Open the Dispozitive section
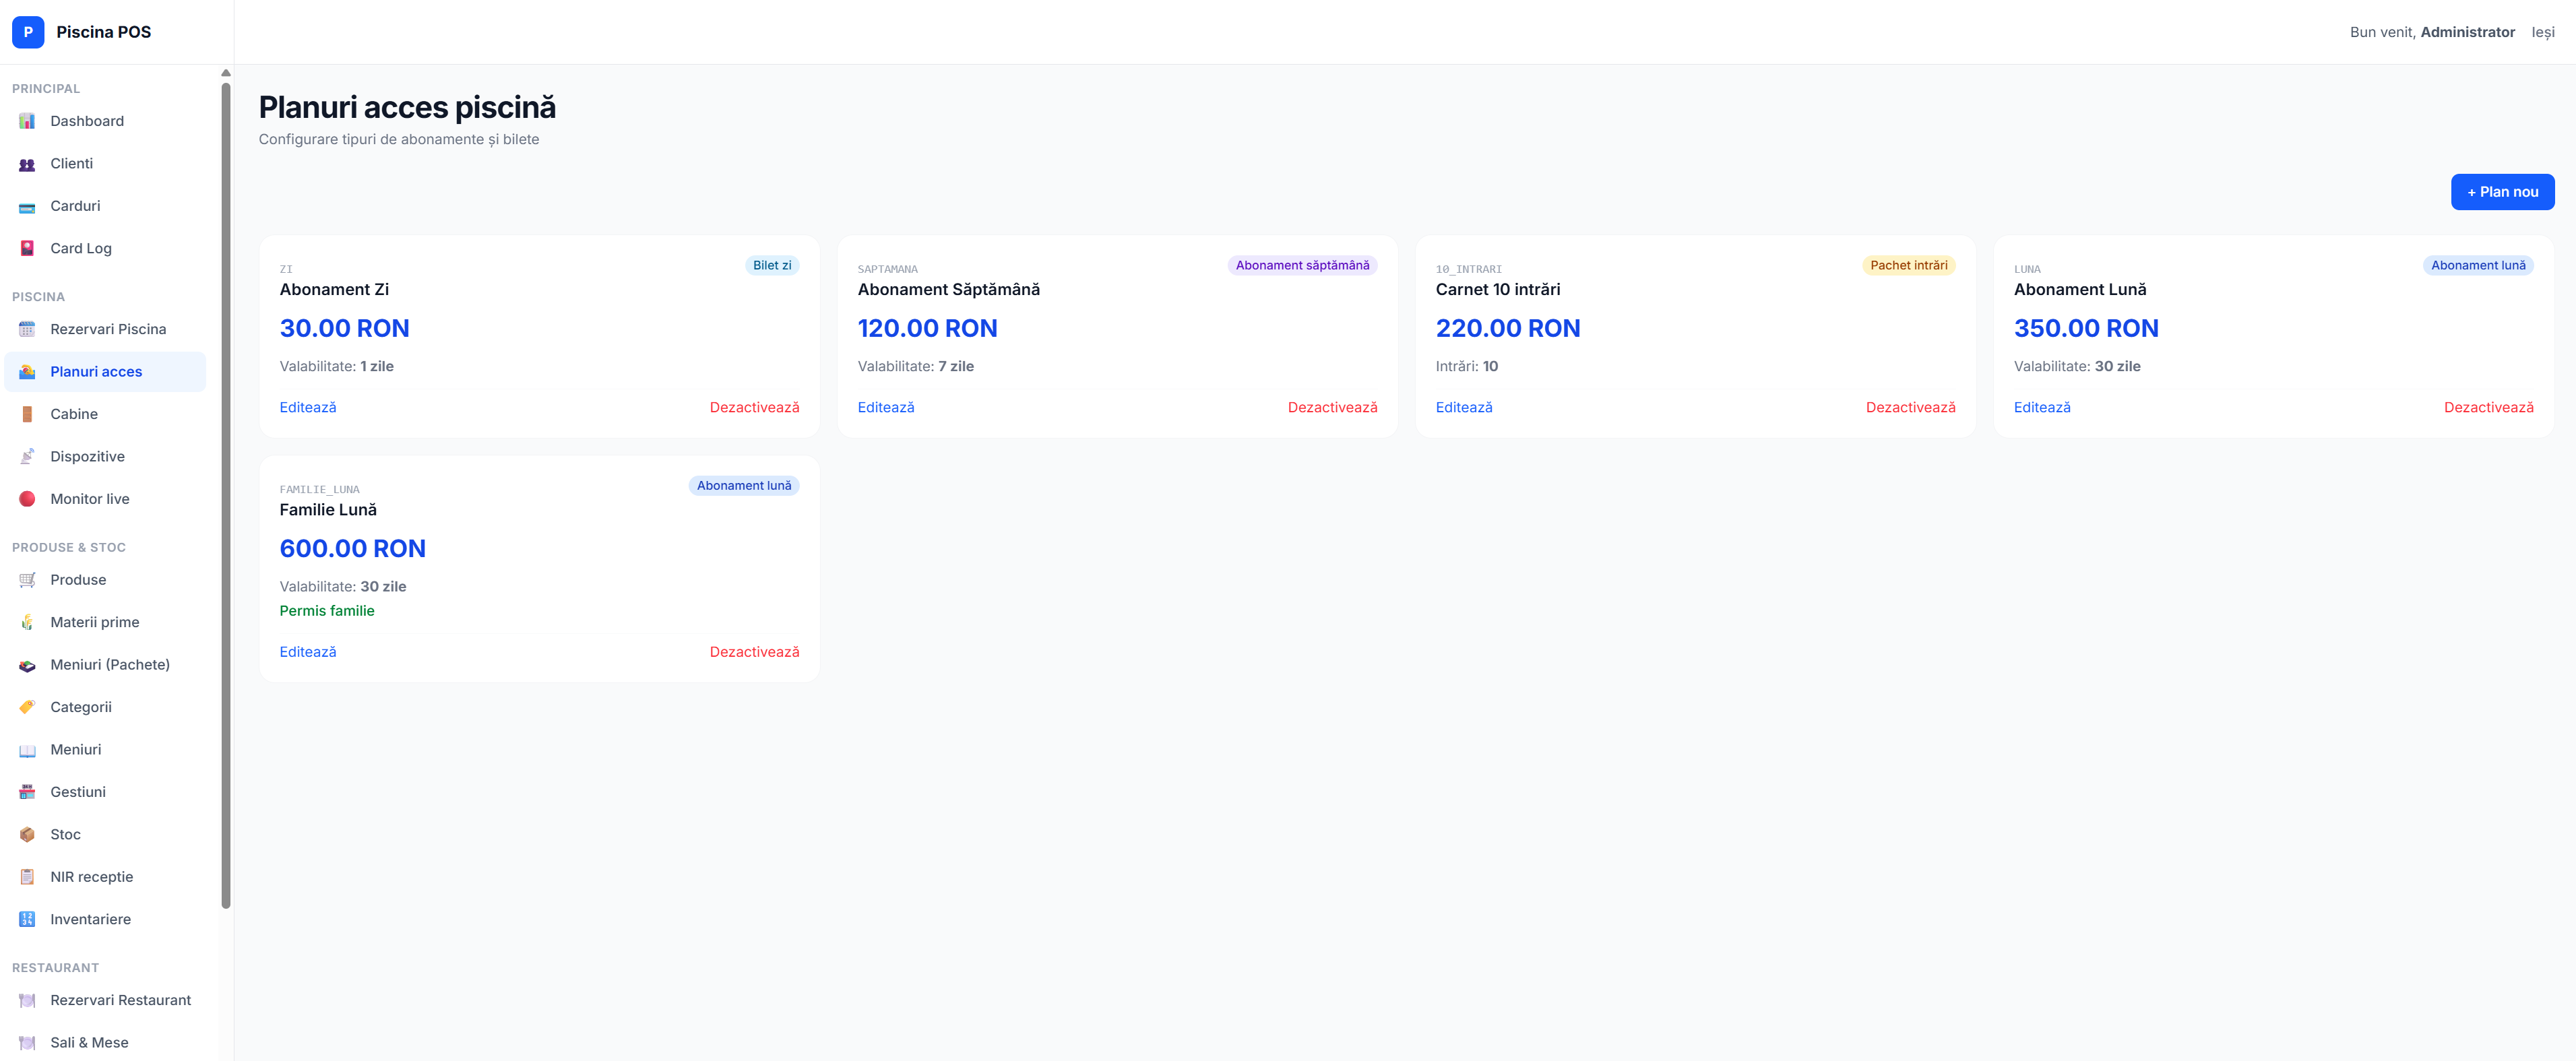2576x1061 pixels. click(x=105, y=457)
